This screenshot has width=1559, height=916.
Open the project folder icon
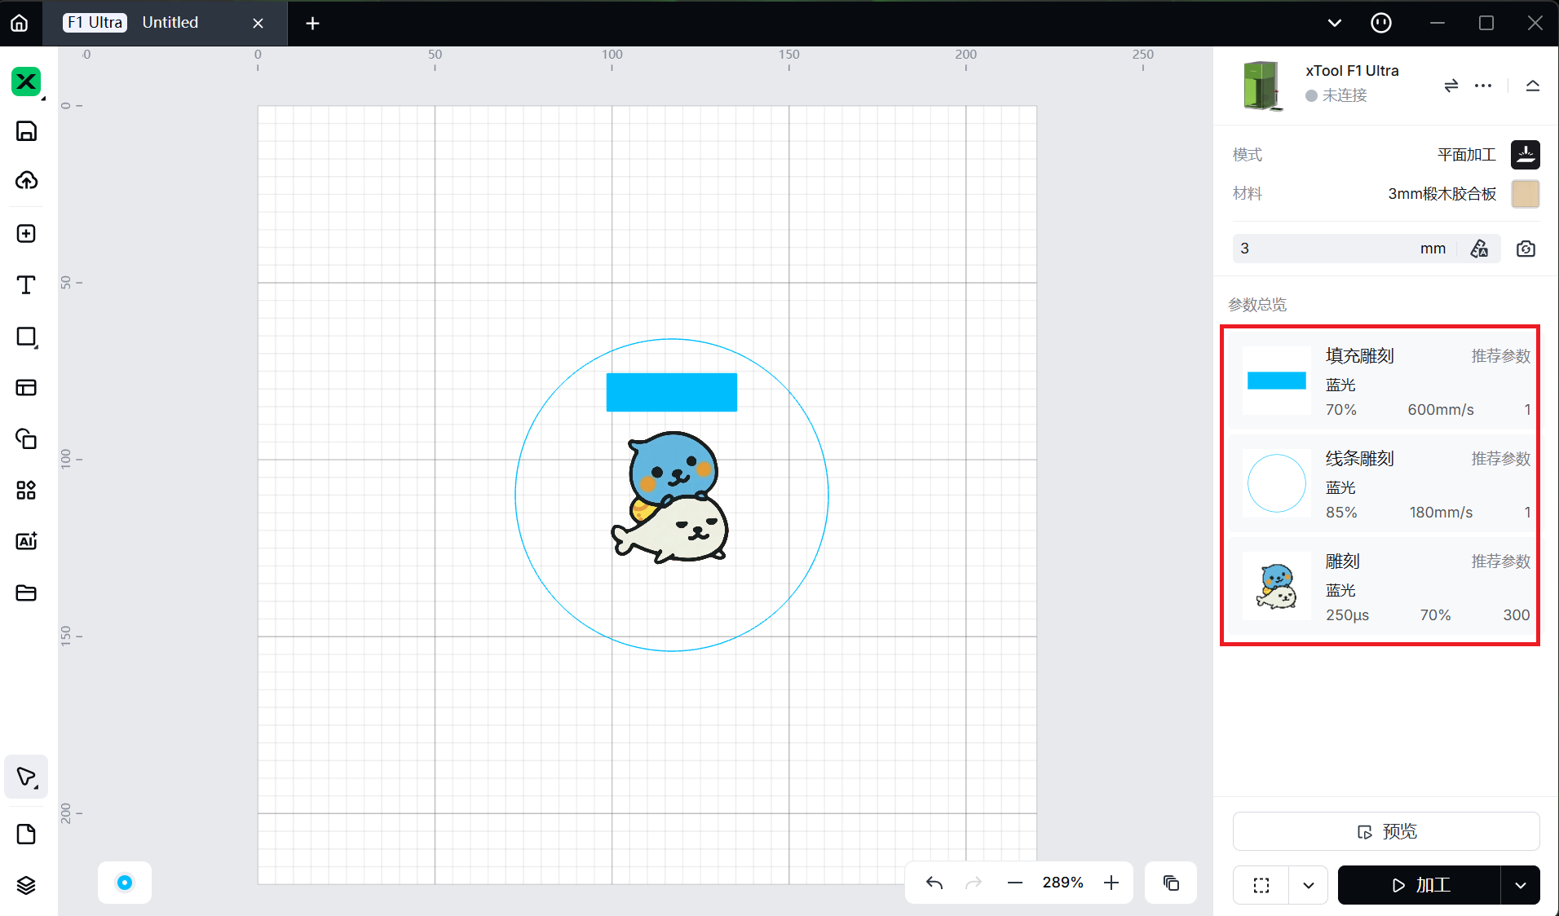26,592
